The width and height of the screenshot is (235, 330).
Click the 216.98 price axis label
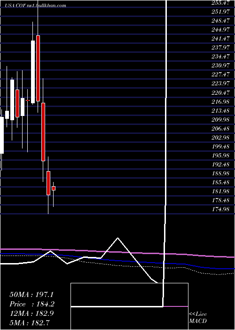(x=221, y=102)
